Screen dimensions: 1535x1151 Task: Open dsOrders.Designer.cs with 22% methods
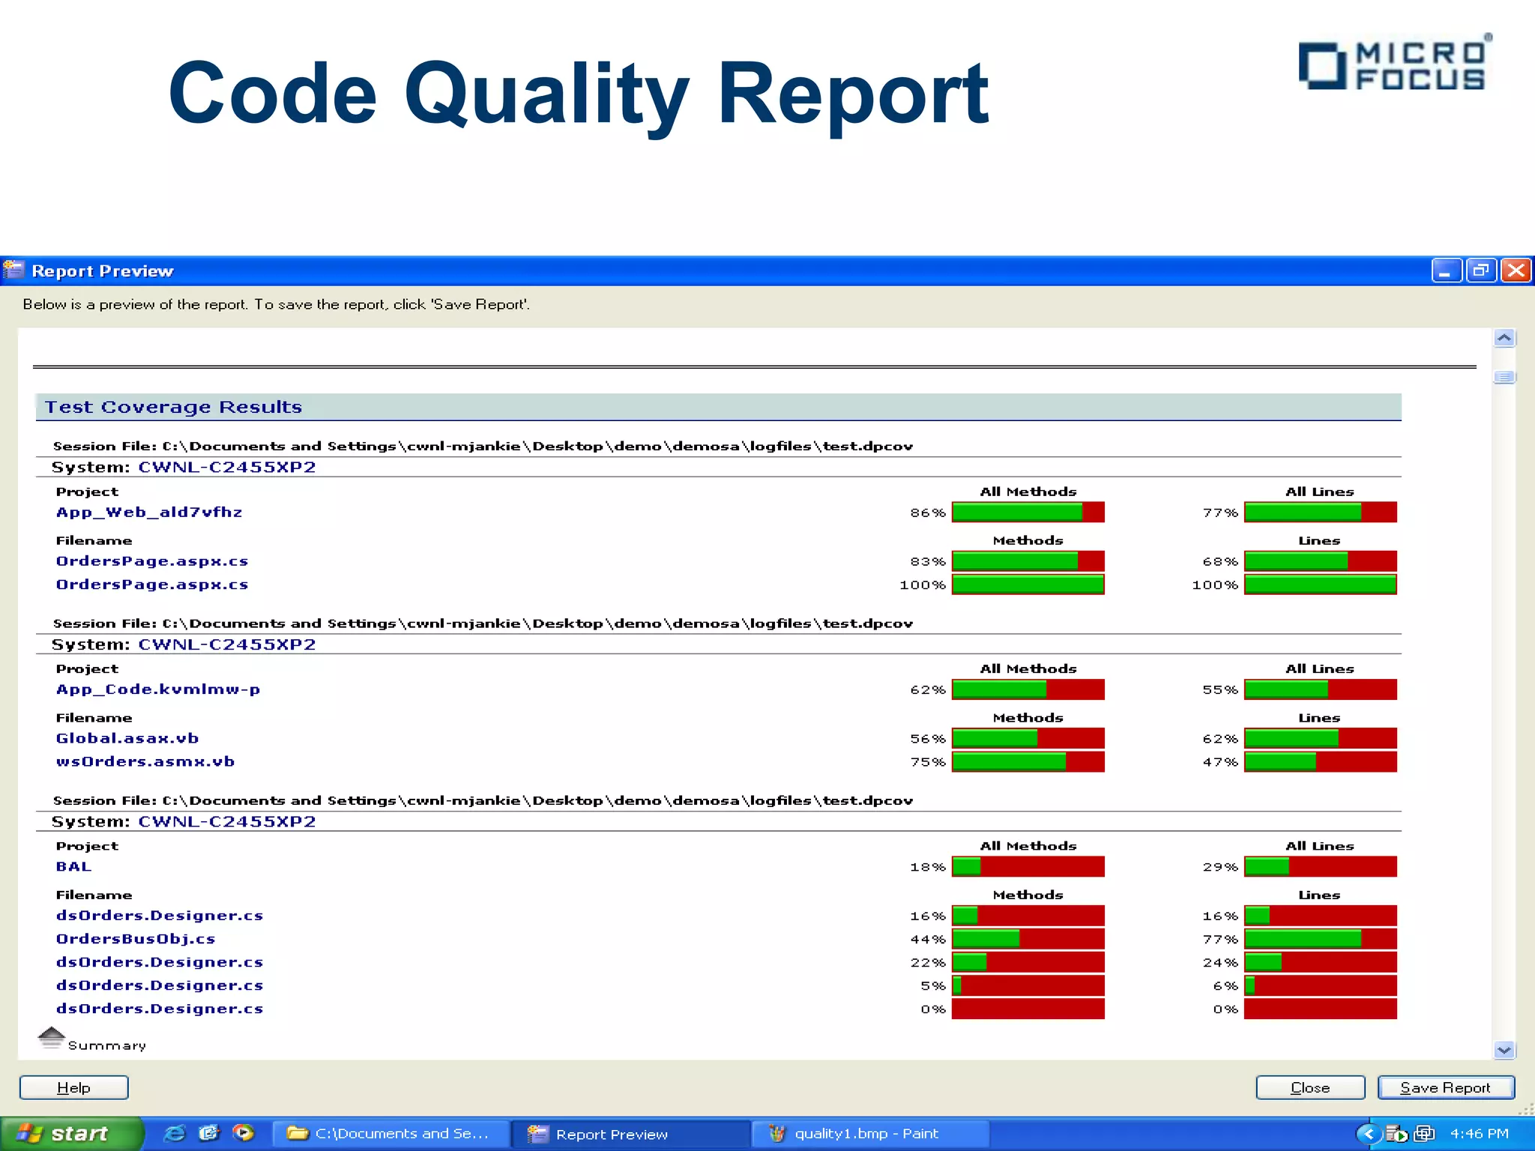click(160, 962)
